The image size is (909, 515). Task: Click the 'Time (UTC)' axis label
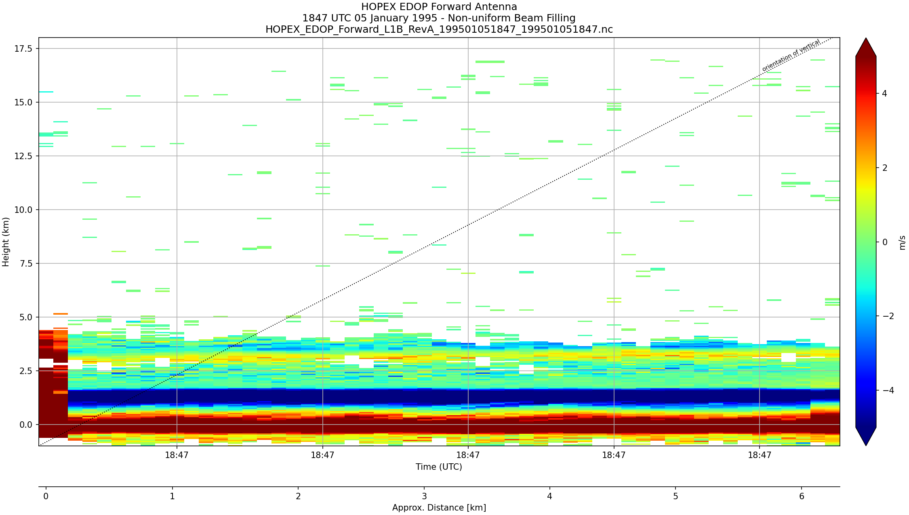439,467
